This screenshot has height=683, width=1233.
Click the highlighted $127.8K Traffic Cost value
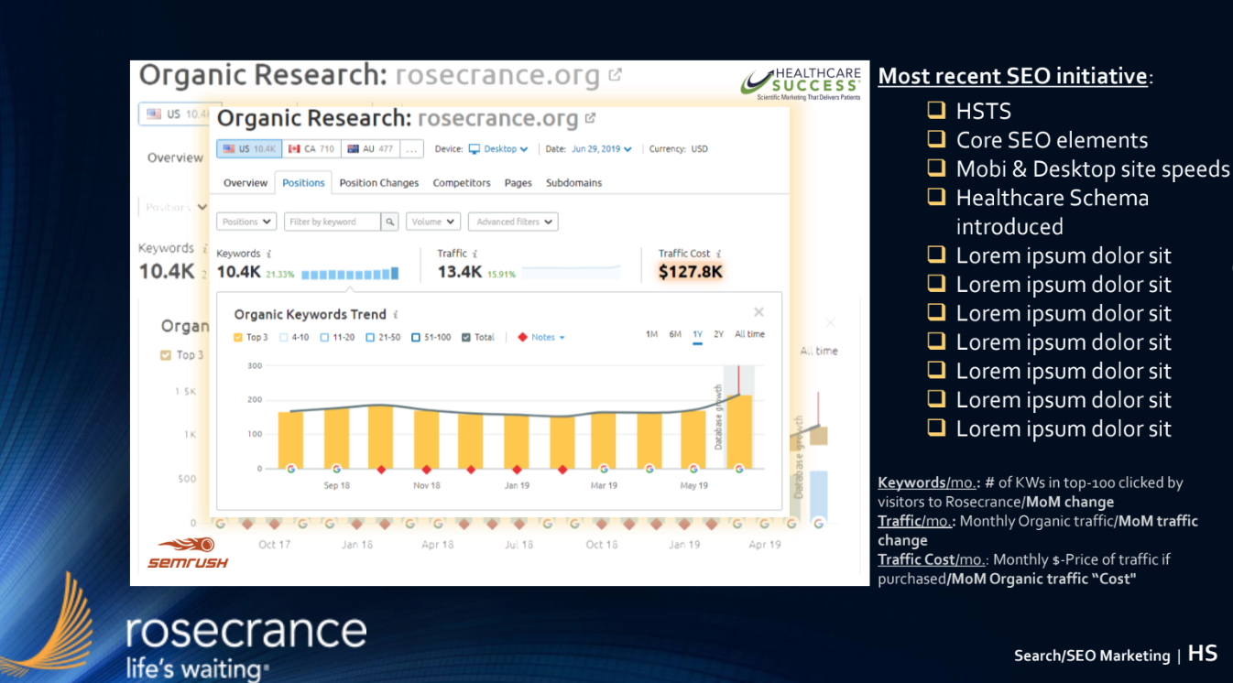click(x=691, y=272)
